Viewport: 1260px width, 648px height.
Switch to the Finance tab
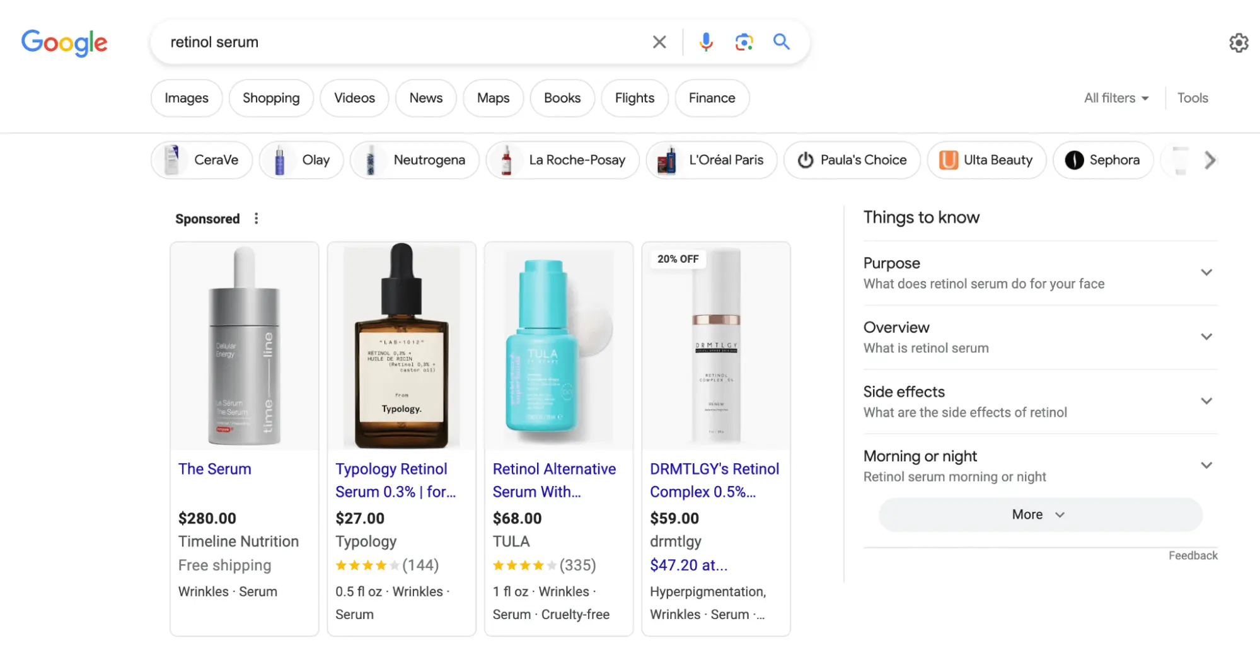712,98
